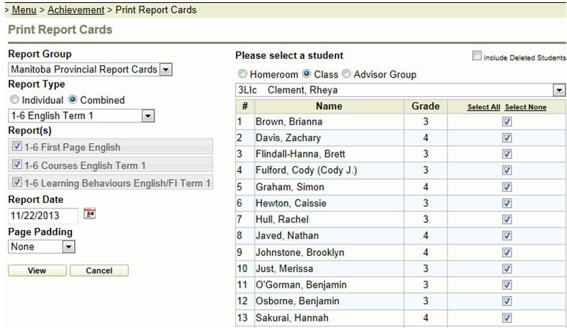This screenshot has height=330, width=567.
Task: Open Achievement in the breadcrumb
Action: (76, 10)
